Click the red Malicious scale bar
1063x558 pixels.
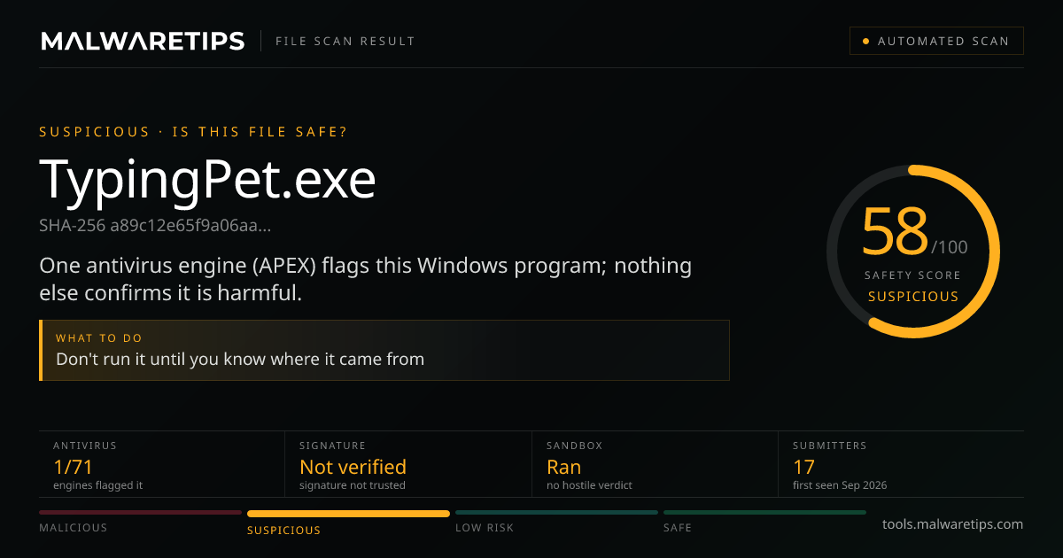click(x=140, y=512)
